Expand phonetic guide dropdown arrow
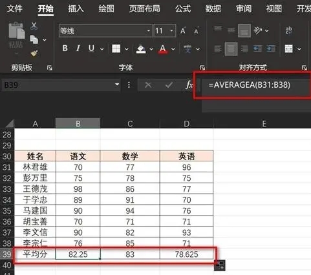The image size is (311, 275). tap(198, 49)
